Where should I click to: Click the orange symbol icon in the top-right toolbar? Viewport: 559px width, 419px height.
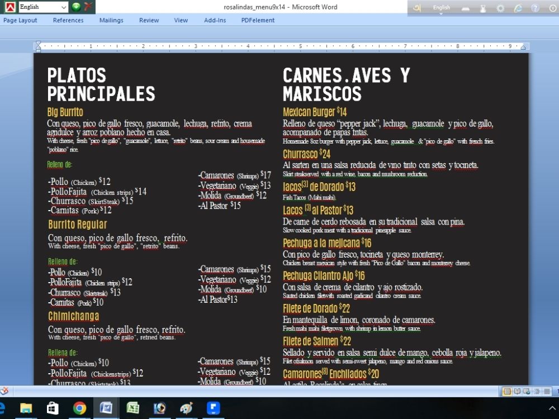click(x=417, y=7)
